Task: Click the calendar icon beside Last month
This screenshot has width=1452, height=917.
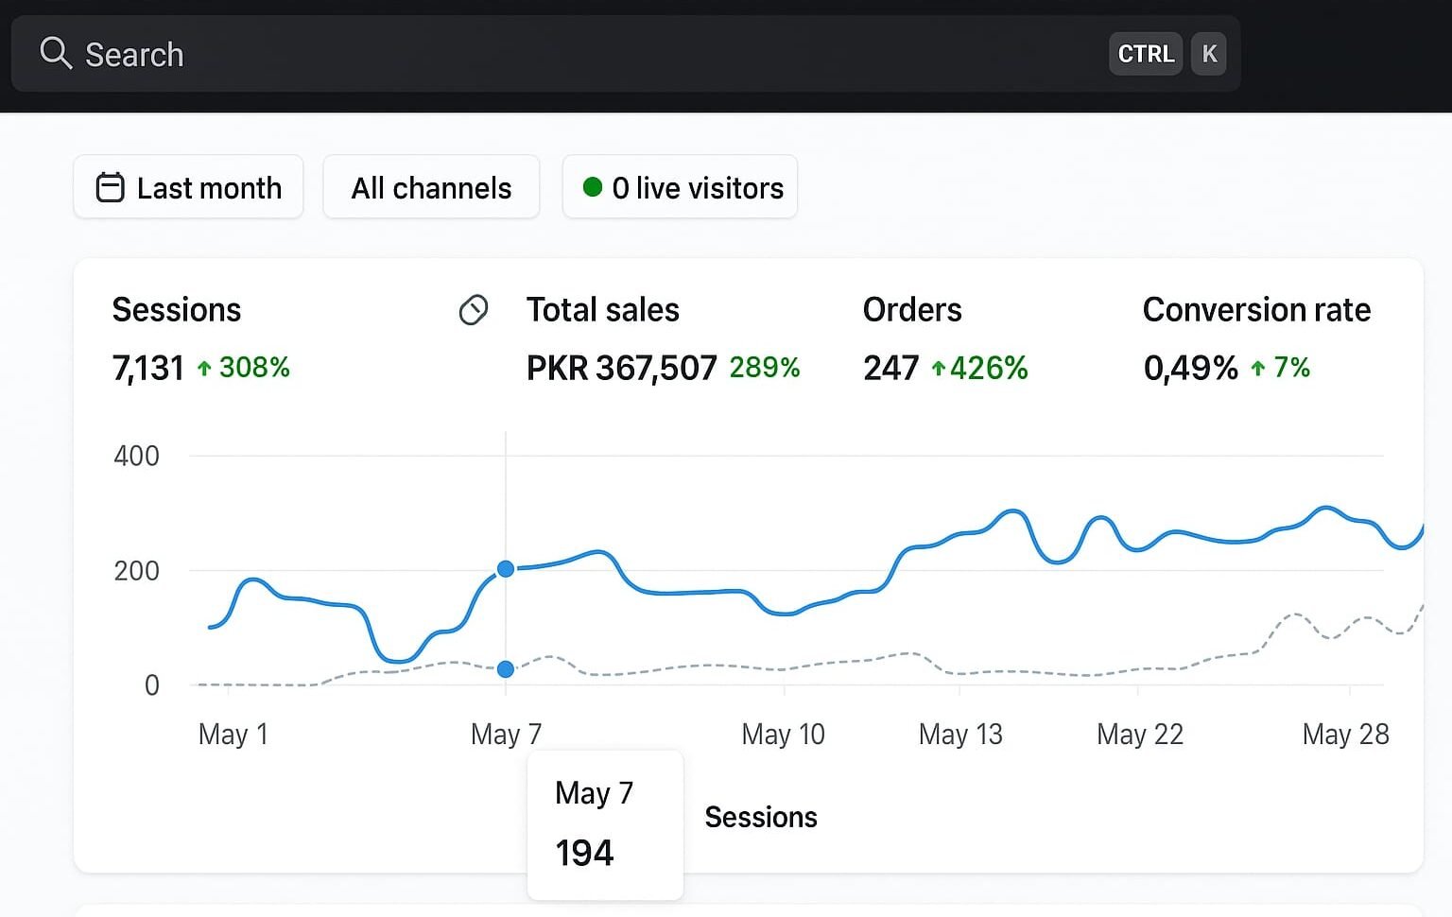Action: (x=111, y=187)
